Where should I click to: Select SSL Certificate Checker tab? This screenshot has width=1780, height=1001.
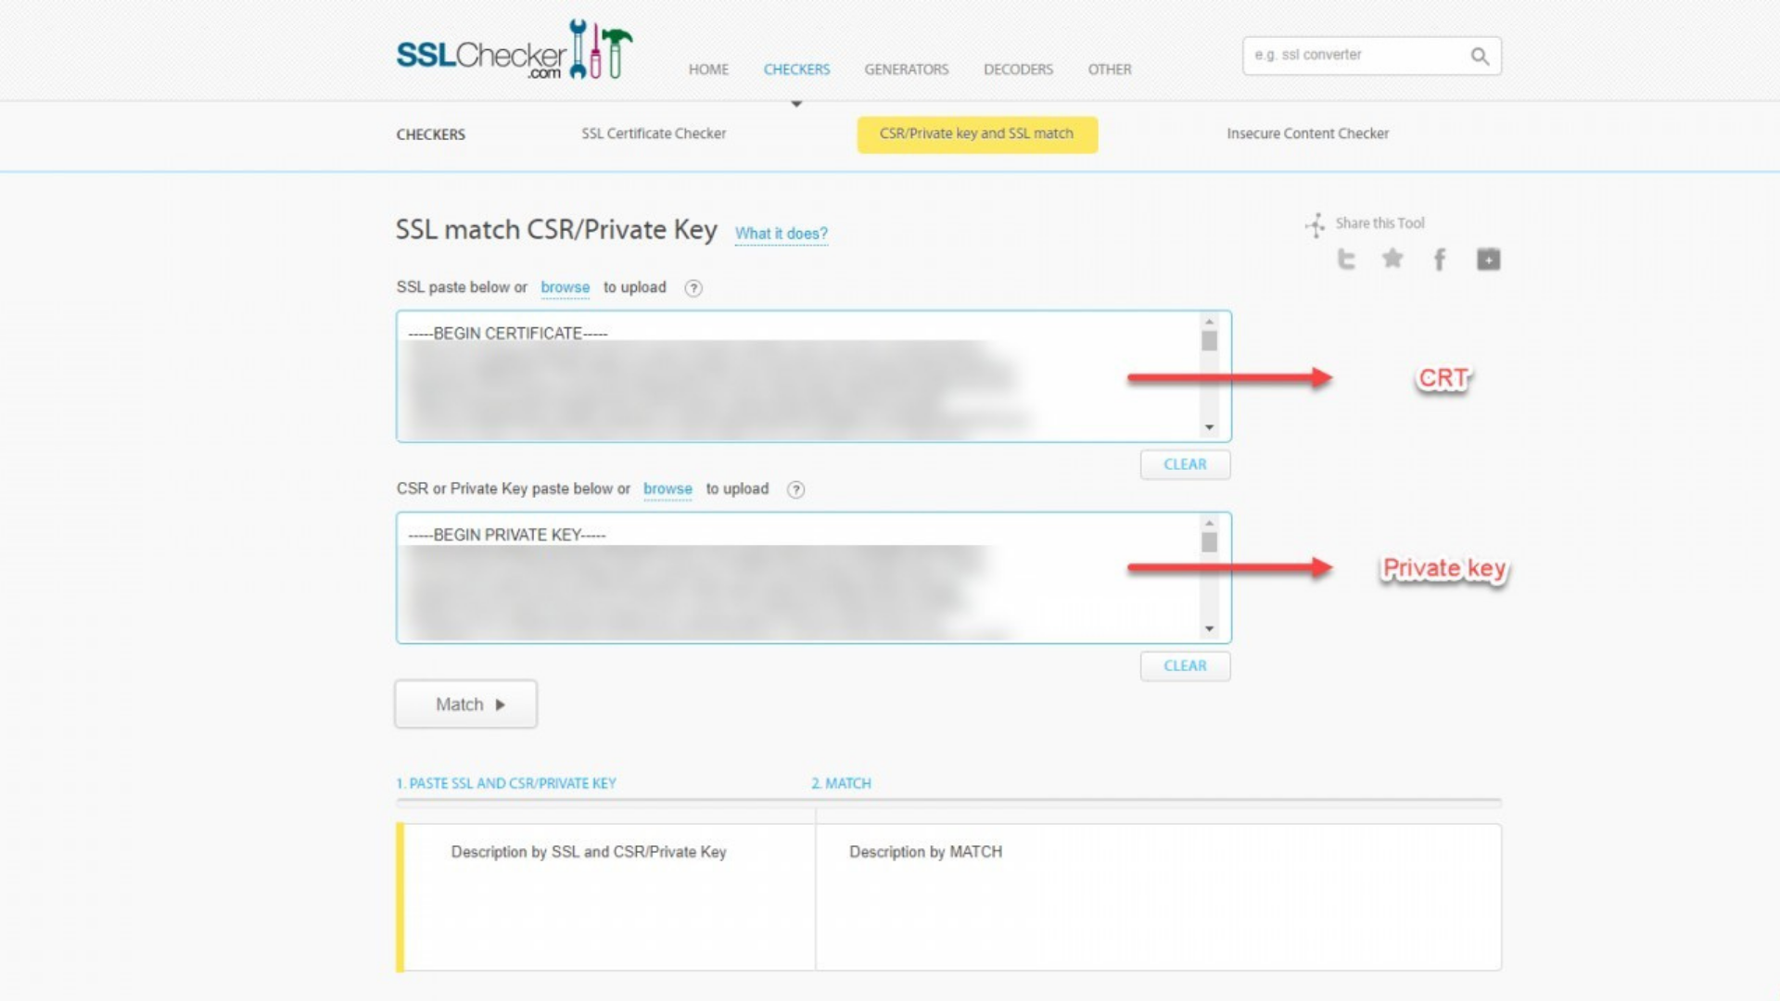654,133
